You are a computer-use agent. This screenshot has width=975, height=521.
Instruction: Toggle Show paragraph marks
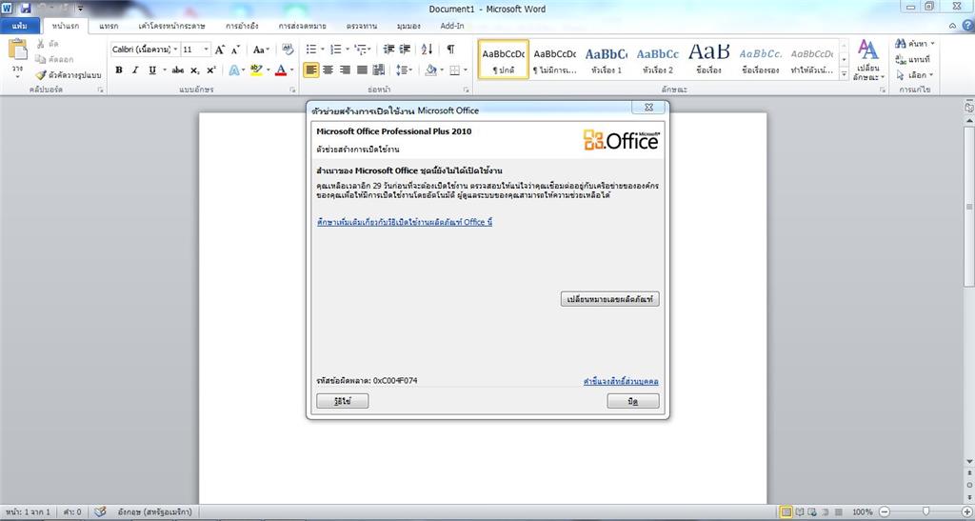point(450,50)
